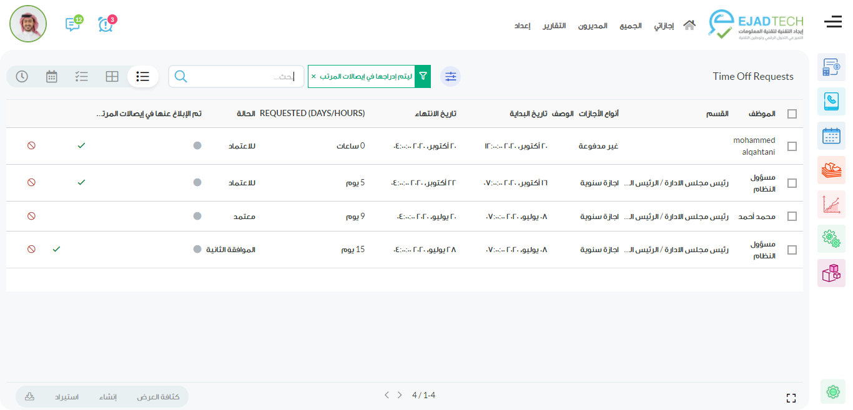Image resolution: width=853 pixels, height=410 pixels.
Task: Tick the select-all checkbox in table header
Action: pyautogui.click(x=792, y=114)
